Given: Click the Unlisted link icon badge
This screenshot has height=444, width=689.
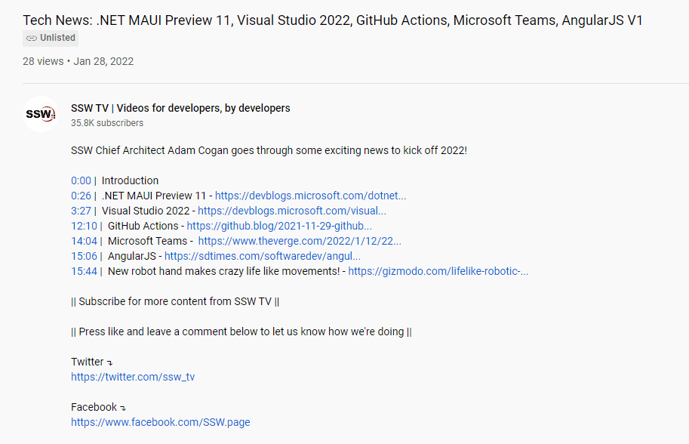Looking at the screenshot, I should point(51,38).
